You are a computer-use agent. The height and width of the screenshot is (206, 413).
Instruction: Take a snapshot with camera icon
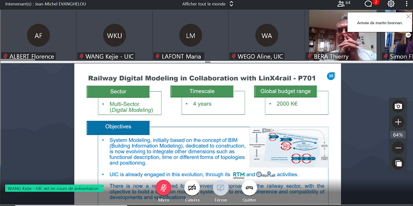[398, 106]
